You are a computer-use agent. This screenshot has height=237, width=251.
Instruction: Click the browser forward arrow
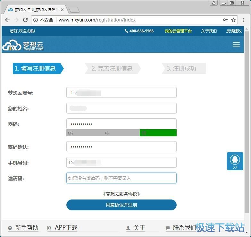click(x=16, y=20)
